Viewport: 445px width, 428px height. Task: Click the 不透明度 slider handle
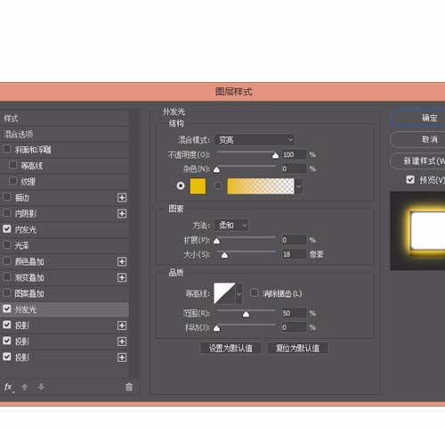tap(276, 155)
